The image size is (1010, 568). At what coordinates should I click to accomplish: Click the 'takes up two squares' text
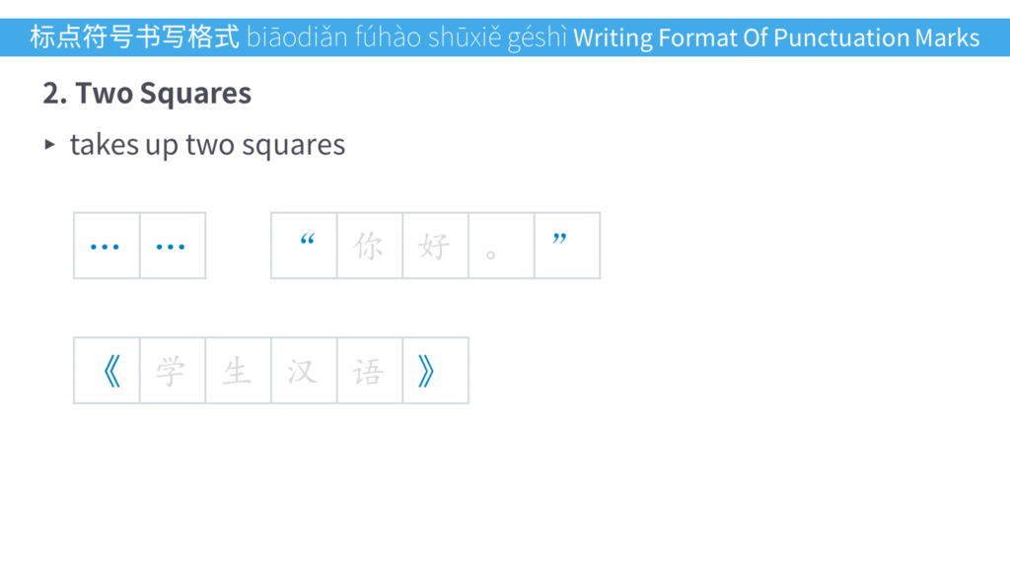207,145
